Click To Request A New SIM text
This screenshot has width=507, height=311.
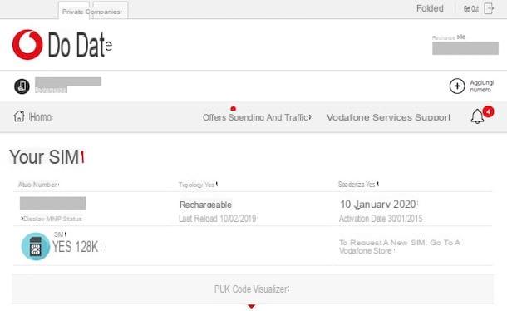point(400,247)
